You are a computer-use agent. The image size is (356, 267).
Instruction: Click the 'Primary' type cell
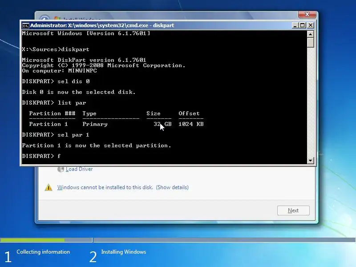pyautogui.click(x=95, y=124)
